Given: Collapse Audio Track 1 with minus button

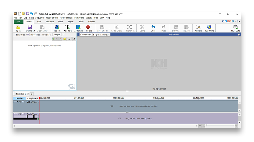Looking at the screenshot, I should (14, 114).
